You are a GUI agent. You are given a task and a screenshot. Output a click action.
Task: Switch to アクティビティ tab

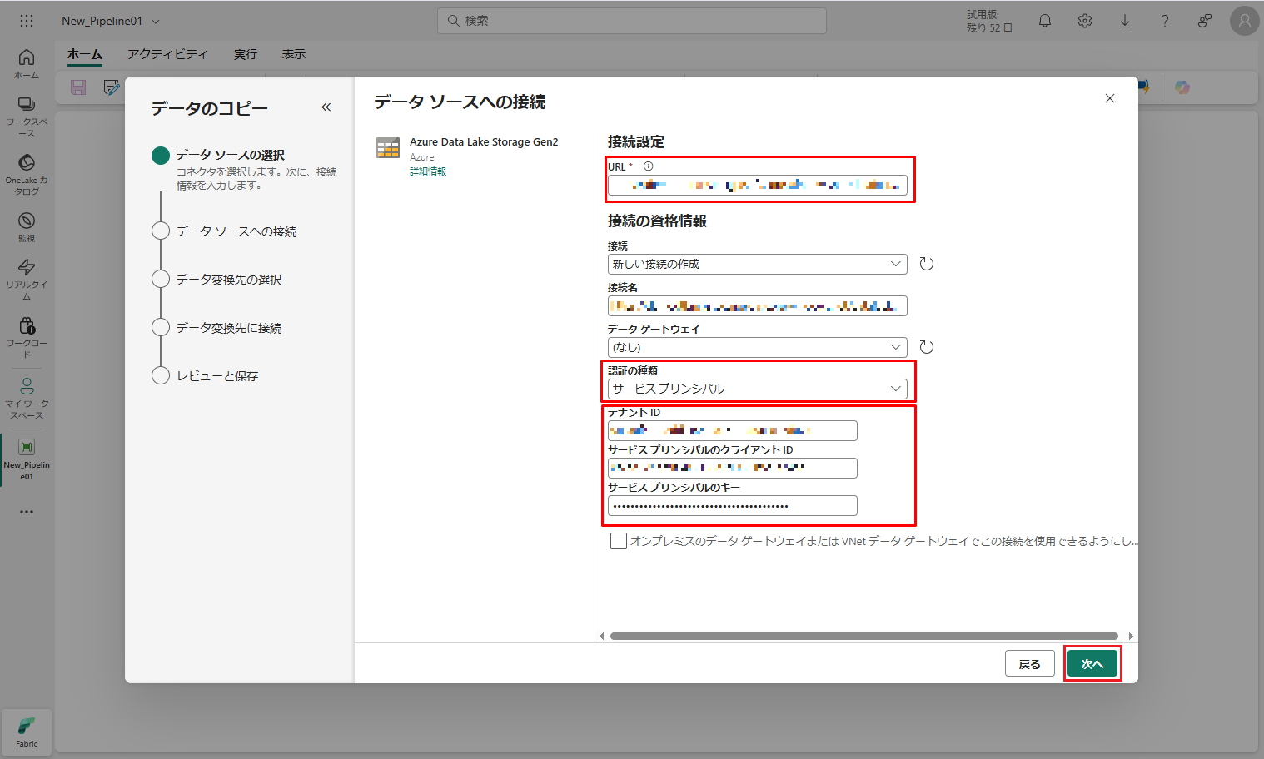pos(167,54)
